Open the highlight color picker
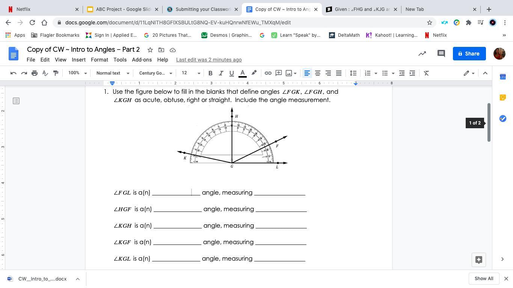Screen dimensions: 513x288 pyautogui.click(x=254, y=73)
